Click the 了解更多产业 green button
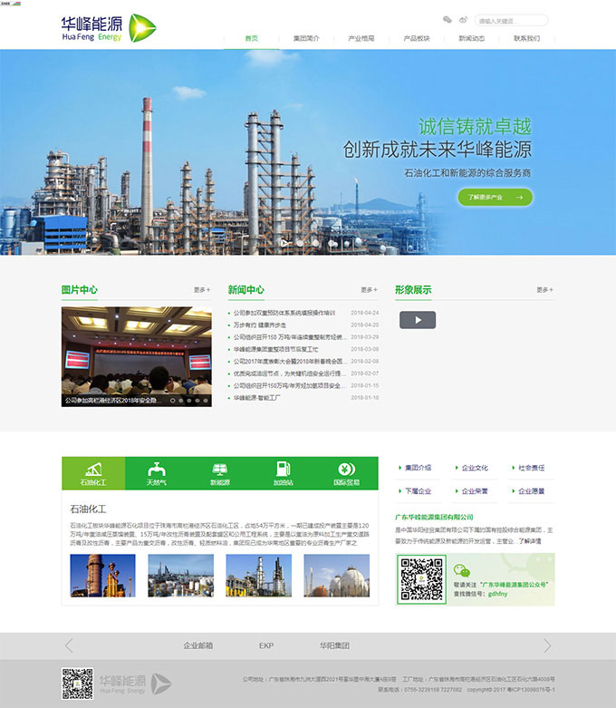 (495, 197)
